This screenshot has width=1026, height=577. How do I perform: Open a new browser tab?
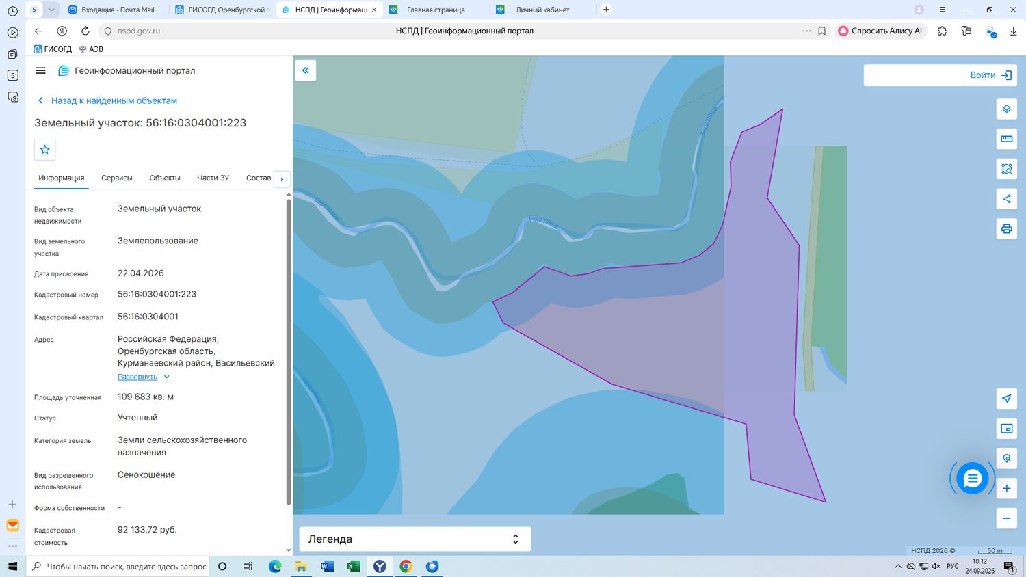[606, 10]
